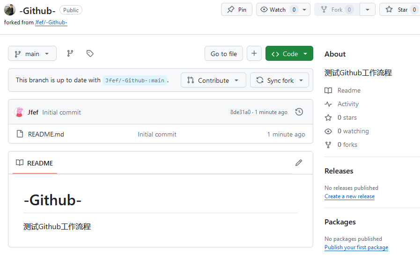Screen dimensions: 420x274
Task: Select the README tab
Action: click(35, 163)
